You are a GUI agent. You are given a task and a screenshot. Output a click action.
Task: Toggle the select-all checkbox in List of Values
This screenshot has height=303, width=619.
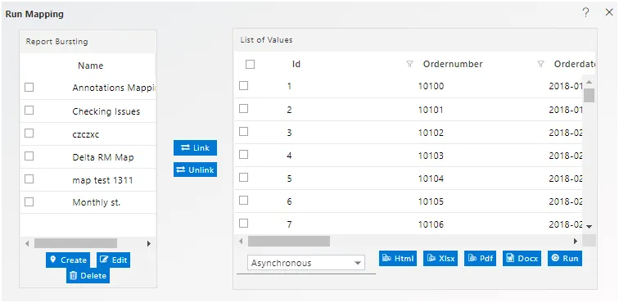click(250, 64)
